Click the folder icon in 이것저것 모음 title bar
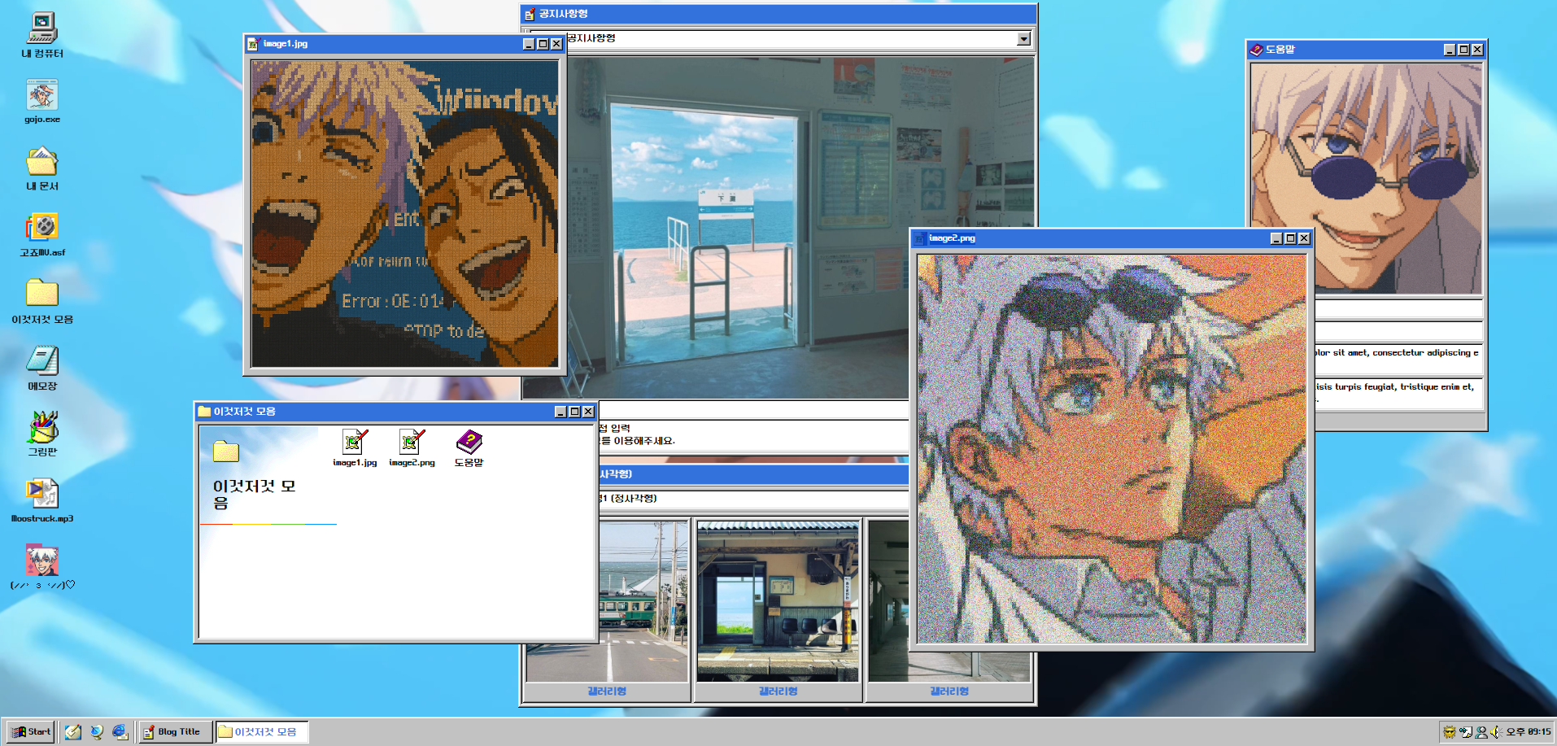Image resolution: width=1557 pixels, height=746 pixels. [204, 412]
